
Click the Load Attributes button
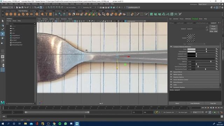(195, 103)
